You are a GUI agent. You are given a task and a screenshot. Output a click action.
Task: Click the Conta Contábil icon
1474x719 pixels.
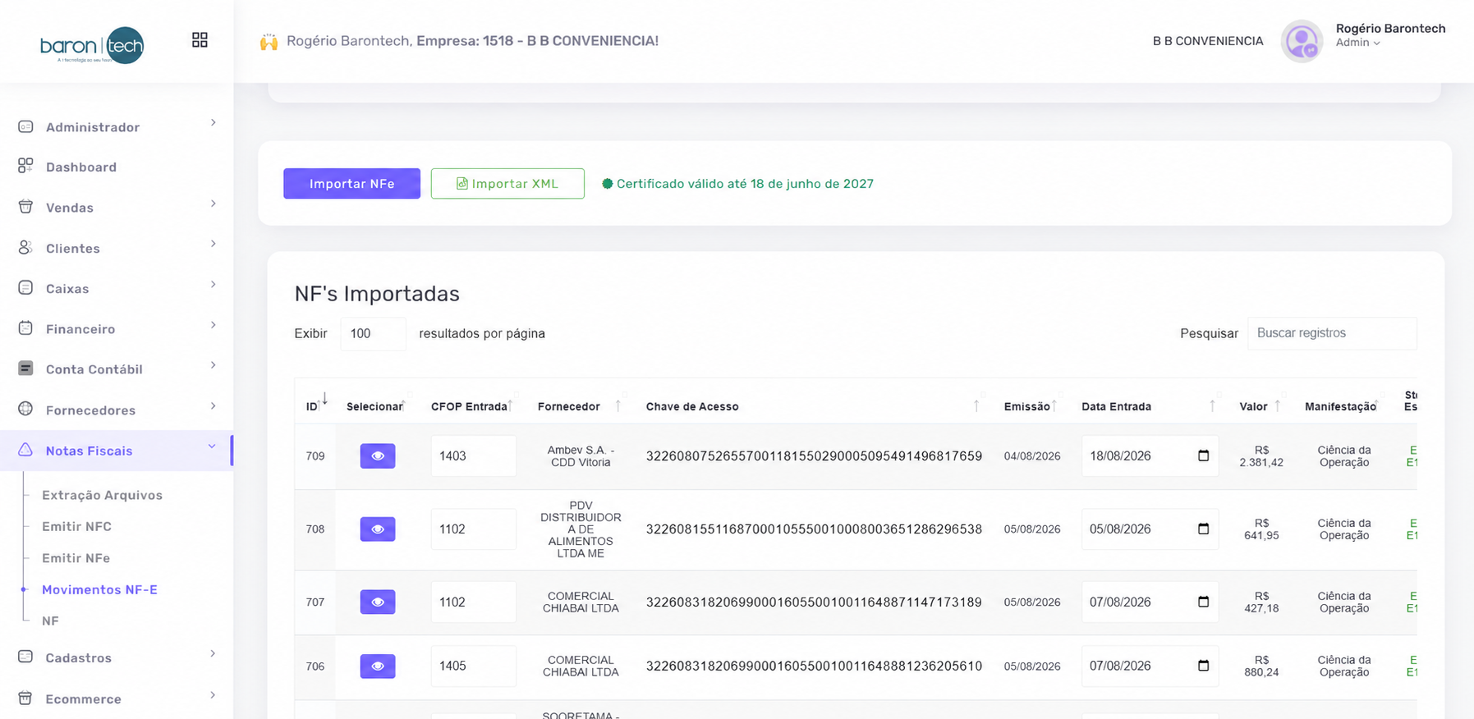(x=25, y=369)
